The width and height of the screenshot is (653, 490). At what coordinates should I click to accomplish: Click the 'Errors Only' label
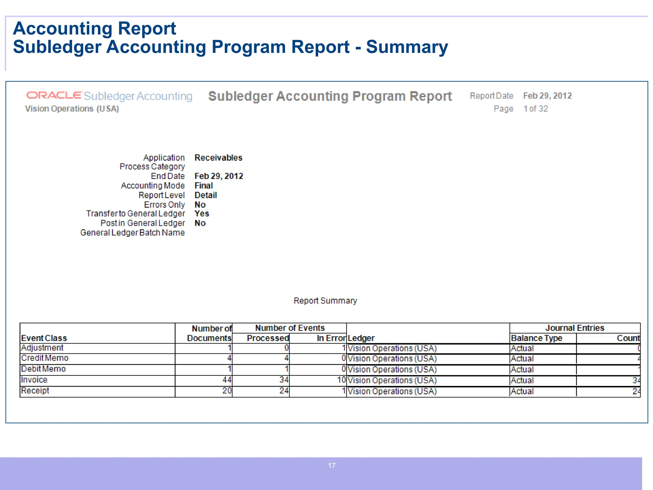[x=164, y=204]
